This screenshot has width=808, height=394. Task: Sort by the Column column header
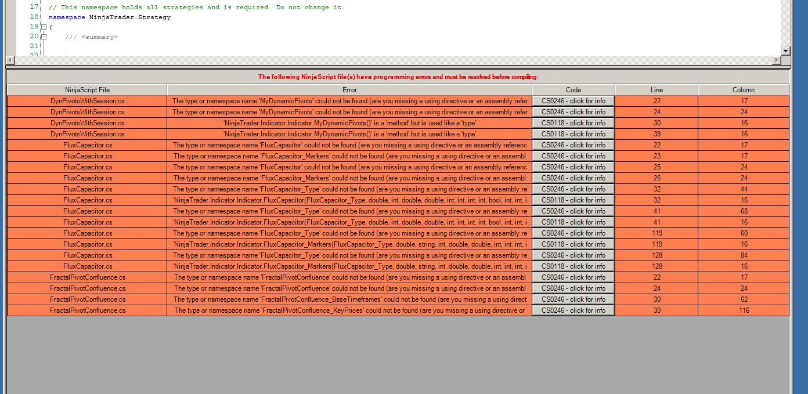coord(744,90)
